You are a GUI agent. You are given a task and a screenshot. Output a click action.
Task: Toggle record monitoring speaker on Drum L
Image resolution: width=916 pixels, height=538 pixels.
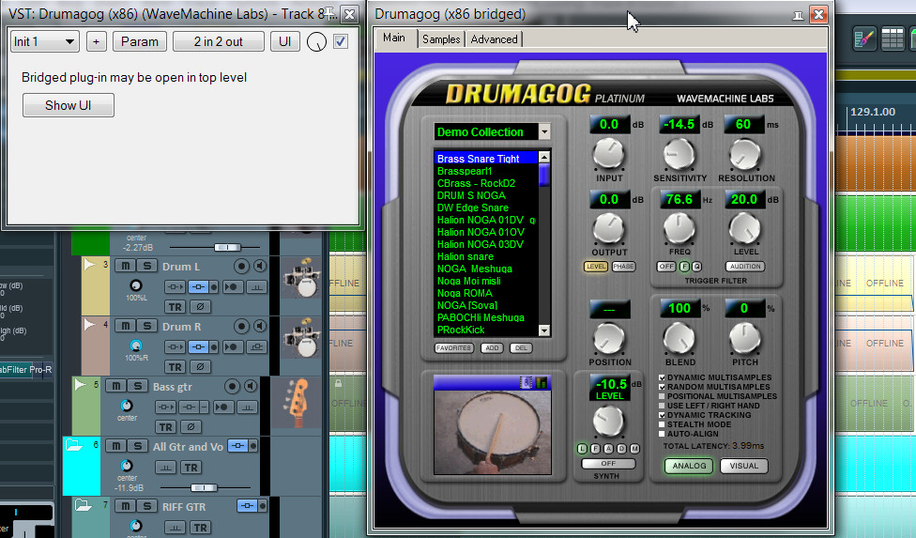tap(260, 266)
